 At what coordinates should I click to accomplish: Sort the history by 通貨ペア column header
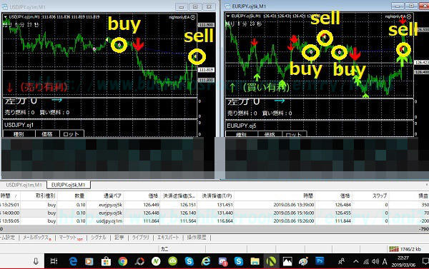[x=112, y=196]
